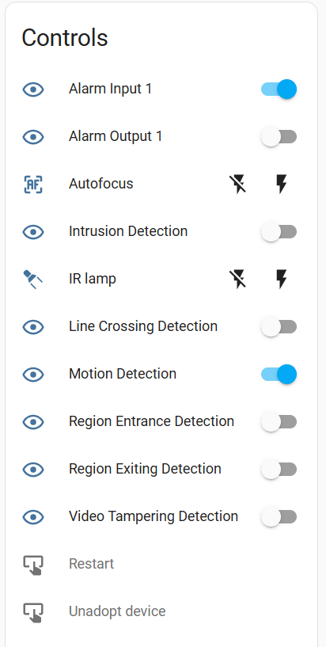Click the IR lamp flashlight icon
The width and height of the screenshot is (326, 647).
click(x=33, y=279)
